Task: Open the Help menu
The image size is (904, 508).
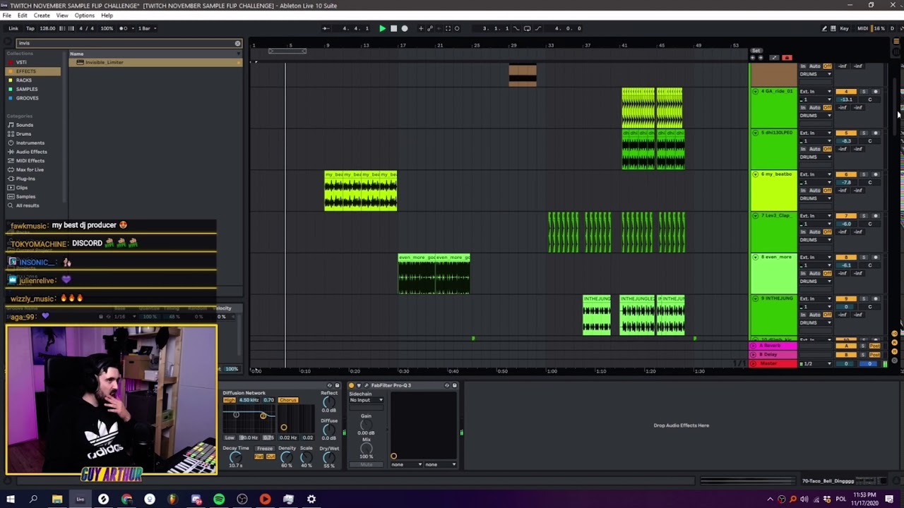Action: point(107,16)
